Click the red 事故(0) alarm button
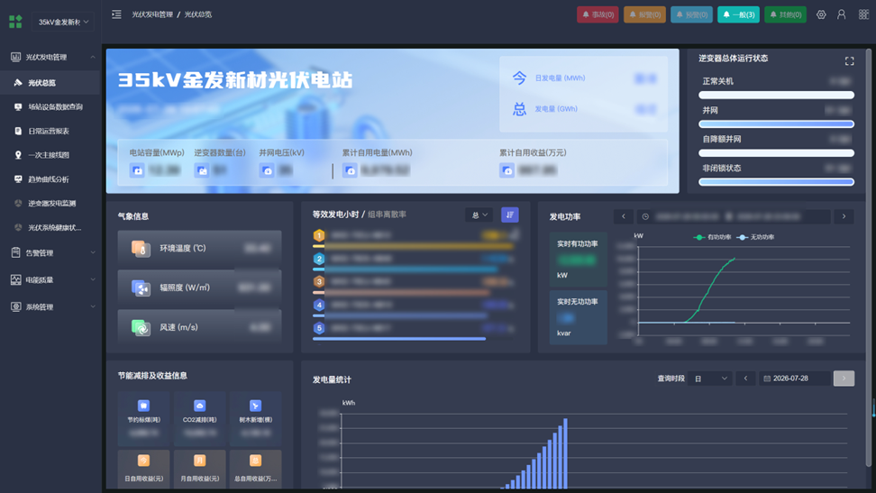The image size is (876, 493). coord(598,14)
